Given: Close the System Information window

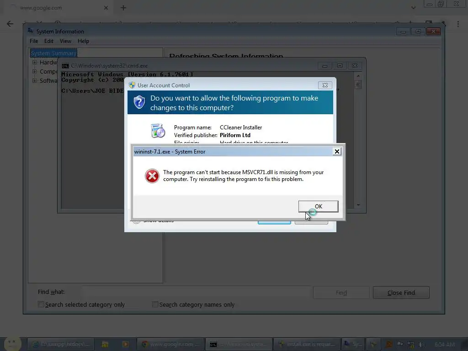Looking at the screenshot, I should [433, 32].
